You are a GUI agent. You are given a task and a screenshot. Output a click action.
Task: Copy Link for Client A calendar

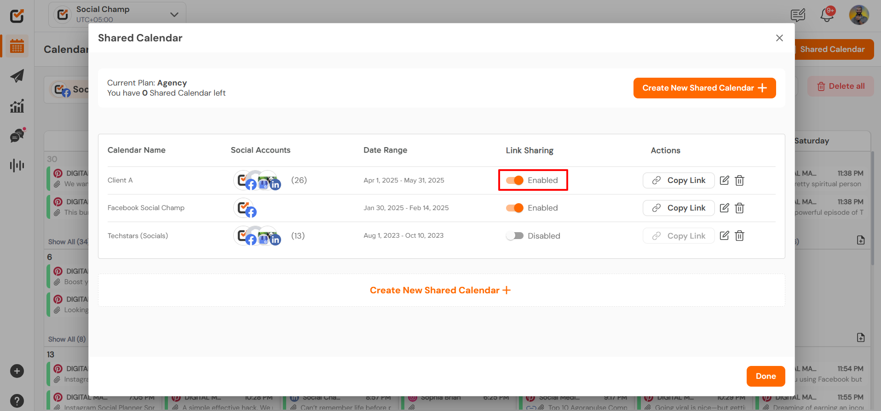[x=679, y=180]
